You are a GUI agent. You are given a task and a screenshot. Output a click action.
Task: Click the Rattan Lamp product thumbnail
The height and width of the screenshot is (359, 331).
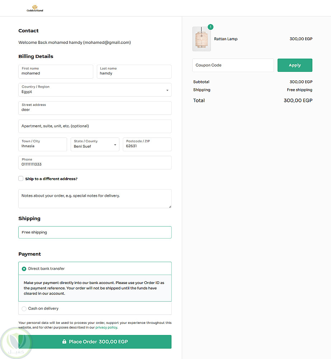[x=202, y=39]
